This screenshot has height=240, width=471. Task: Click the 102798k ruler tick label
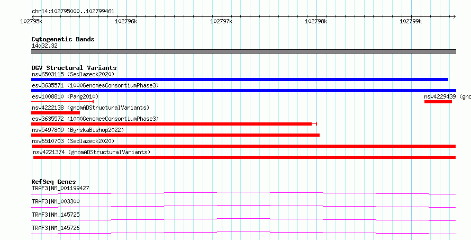(316, 21)
